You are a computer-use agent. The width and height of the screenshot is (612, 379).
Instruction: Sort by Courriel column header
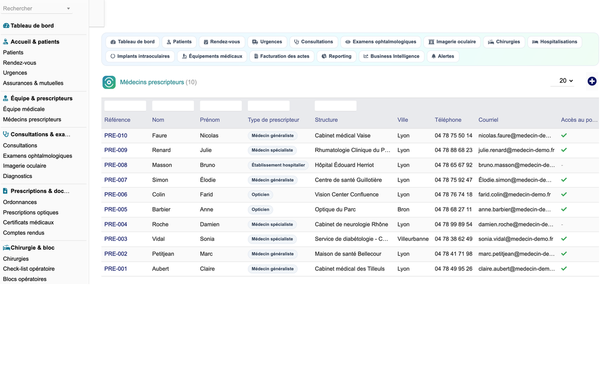pos(489,120)
